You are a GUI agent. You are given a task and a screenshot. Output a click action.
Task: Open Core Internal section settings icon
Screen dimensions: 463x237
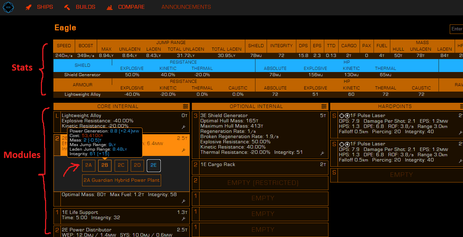[x=185, y=106]
